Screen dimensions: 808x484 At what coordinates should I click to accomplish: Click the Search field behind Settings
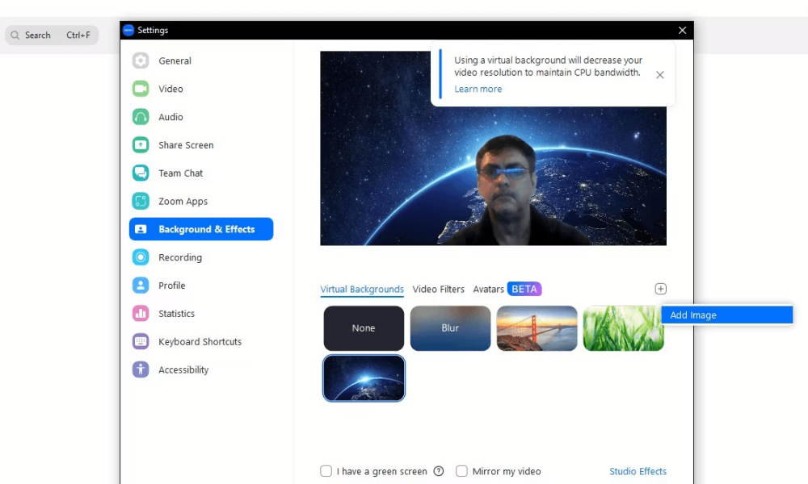(52, 35)
